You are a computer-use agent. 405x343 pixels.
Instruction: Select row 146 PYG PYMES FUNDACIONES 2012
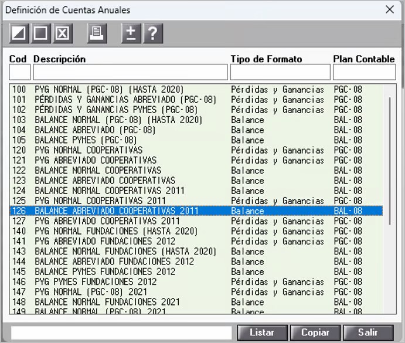196,281
